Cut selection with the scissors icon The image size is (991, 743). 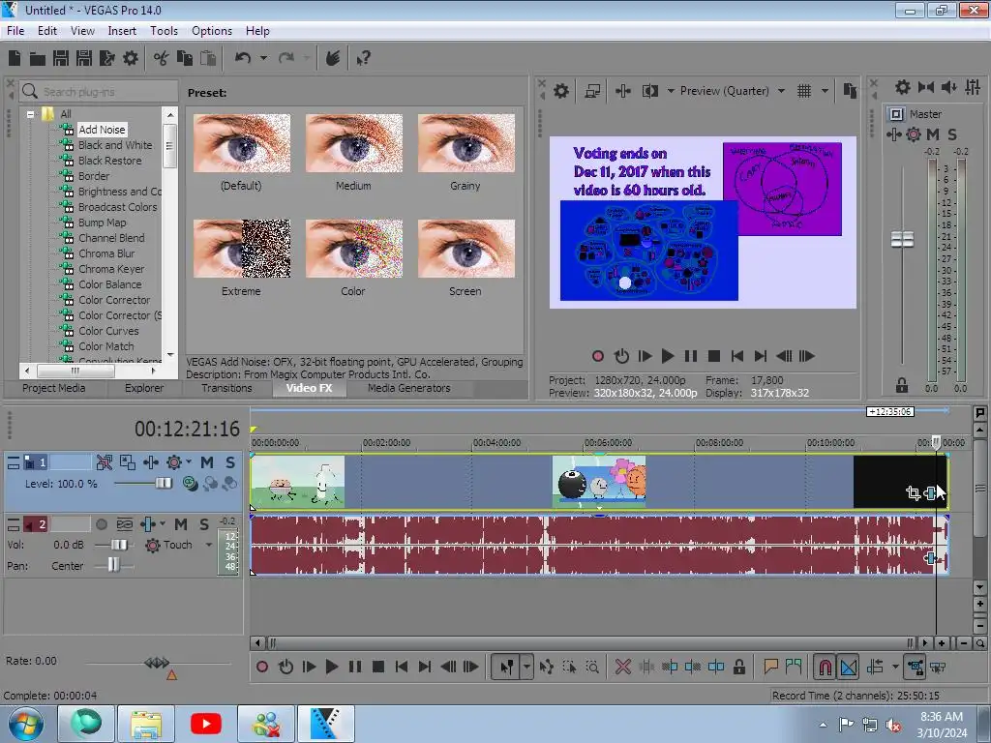pyautogui.click(x=162, y=58)
